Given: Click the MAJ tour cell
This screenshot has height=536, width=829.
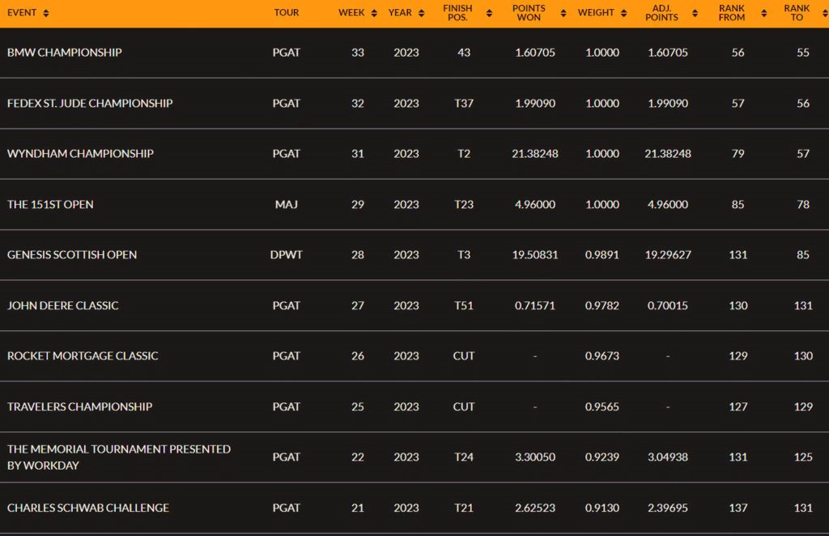Looking at the screenshot, I should (287, 205).
